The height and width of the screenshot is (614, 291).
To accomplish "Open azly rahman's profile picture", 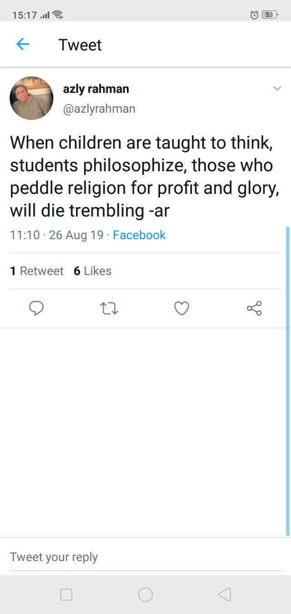I will [x=32, y=98].
